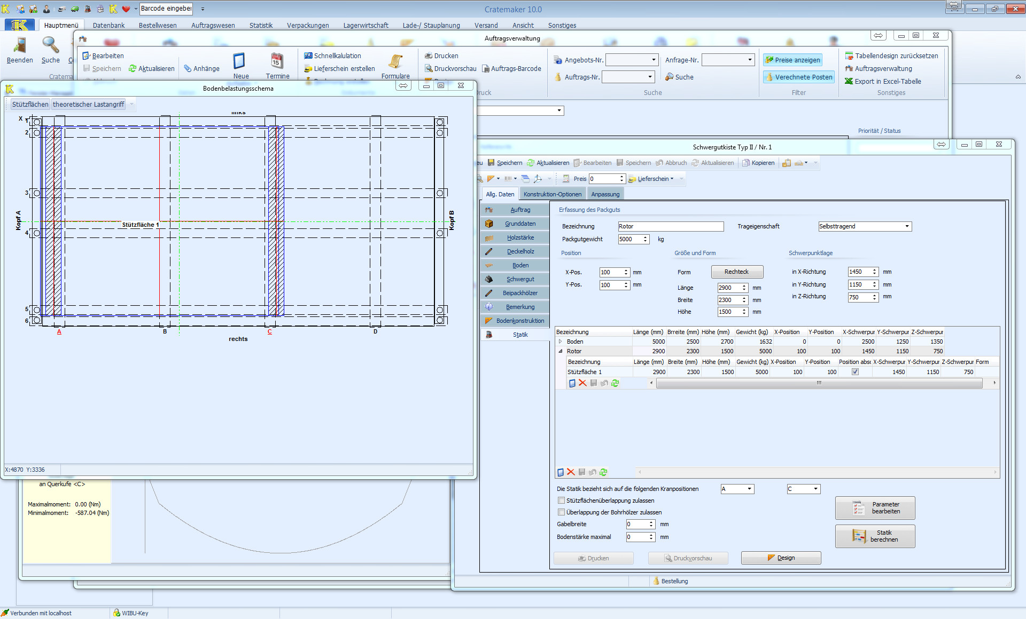This screenshot has width=1026, height=619.
Task: Click green refresh icon at bottom of Packgut table
Action: click(603, 472)
